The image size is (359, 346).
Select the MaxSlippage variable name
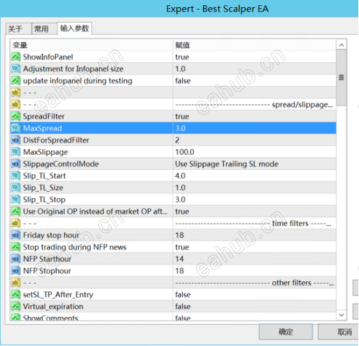(45, 152)
